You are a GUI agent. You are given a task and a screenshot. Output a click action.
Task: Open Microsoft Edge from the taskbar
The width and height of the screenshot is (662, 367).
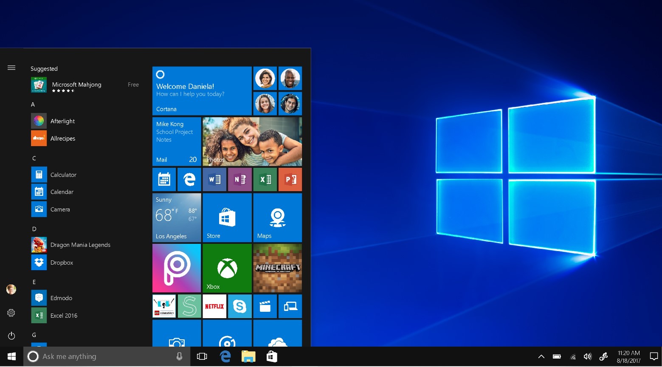coord(225,357)
